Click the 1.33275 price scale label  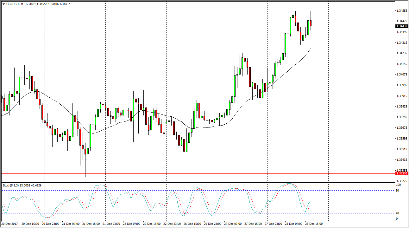pyautogui.click(x=401, y=181)
